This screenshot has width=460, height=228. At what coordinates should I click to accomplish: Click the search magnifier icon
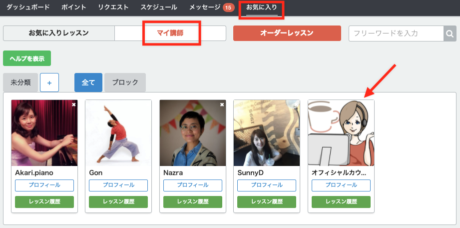[450, 33]
